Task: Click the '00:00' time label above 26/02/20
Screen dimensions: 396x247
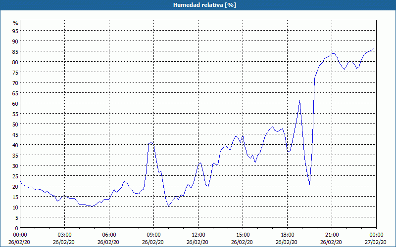Action: [20, 235]
